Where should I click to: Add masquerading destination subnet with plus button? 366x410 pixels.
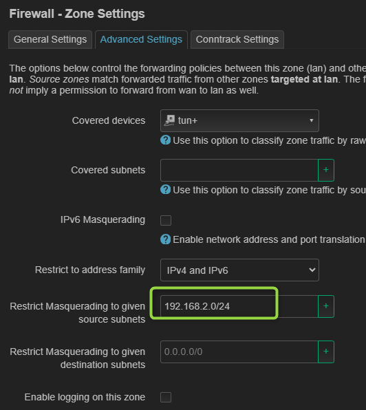[325, 352]
